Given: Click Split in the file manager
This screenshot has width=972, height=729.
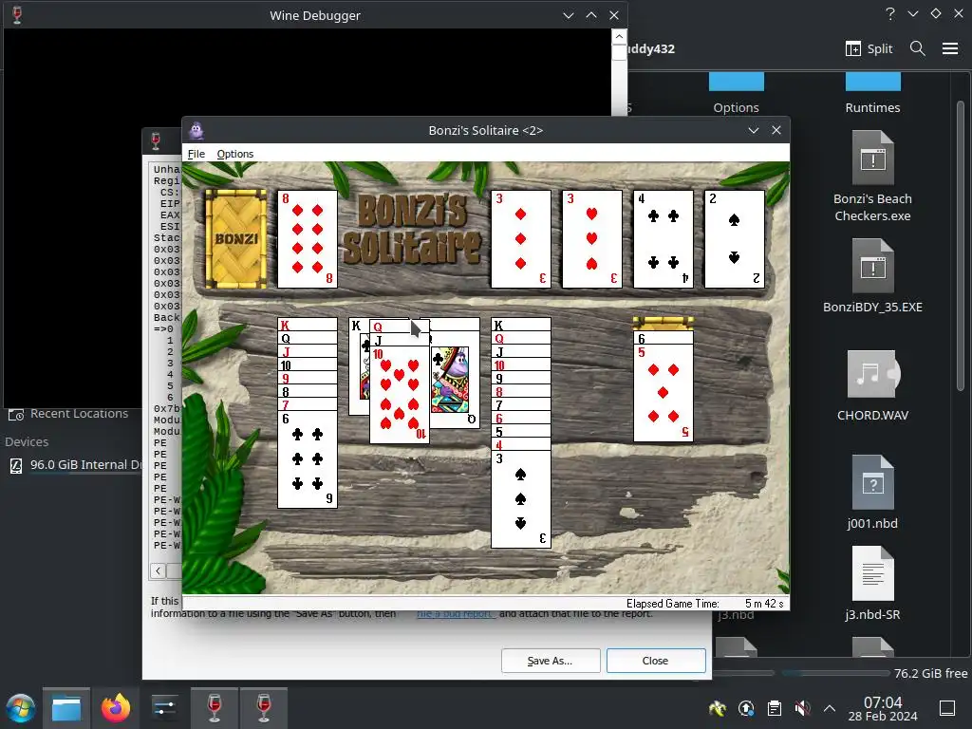Looking at the screenshot, I should 869,49.
